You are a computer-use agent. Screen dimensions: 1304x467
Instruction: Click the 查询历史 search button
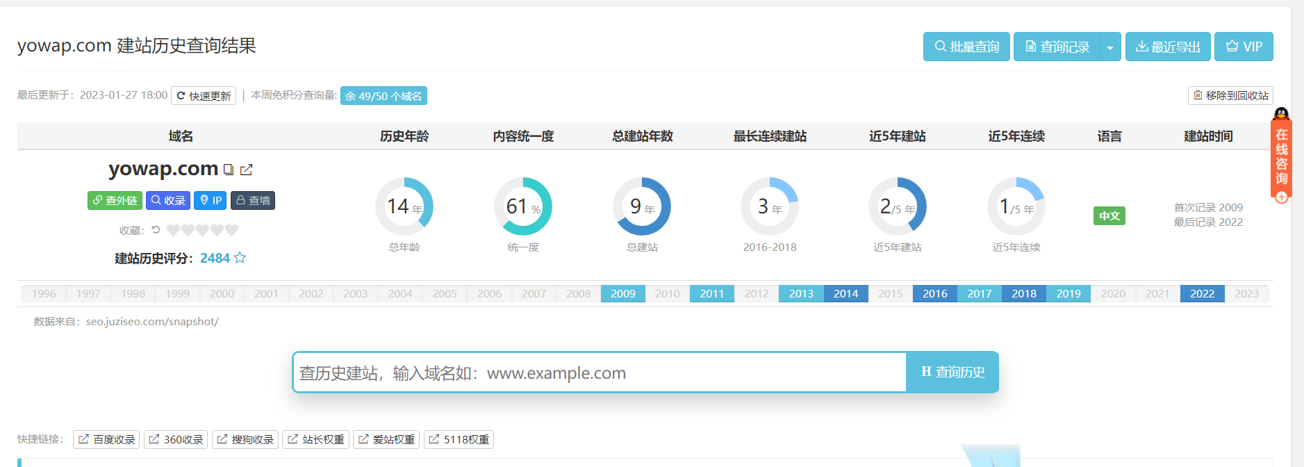[952, 372]
